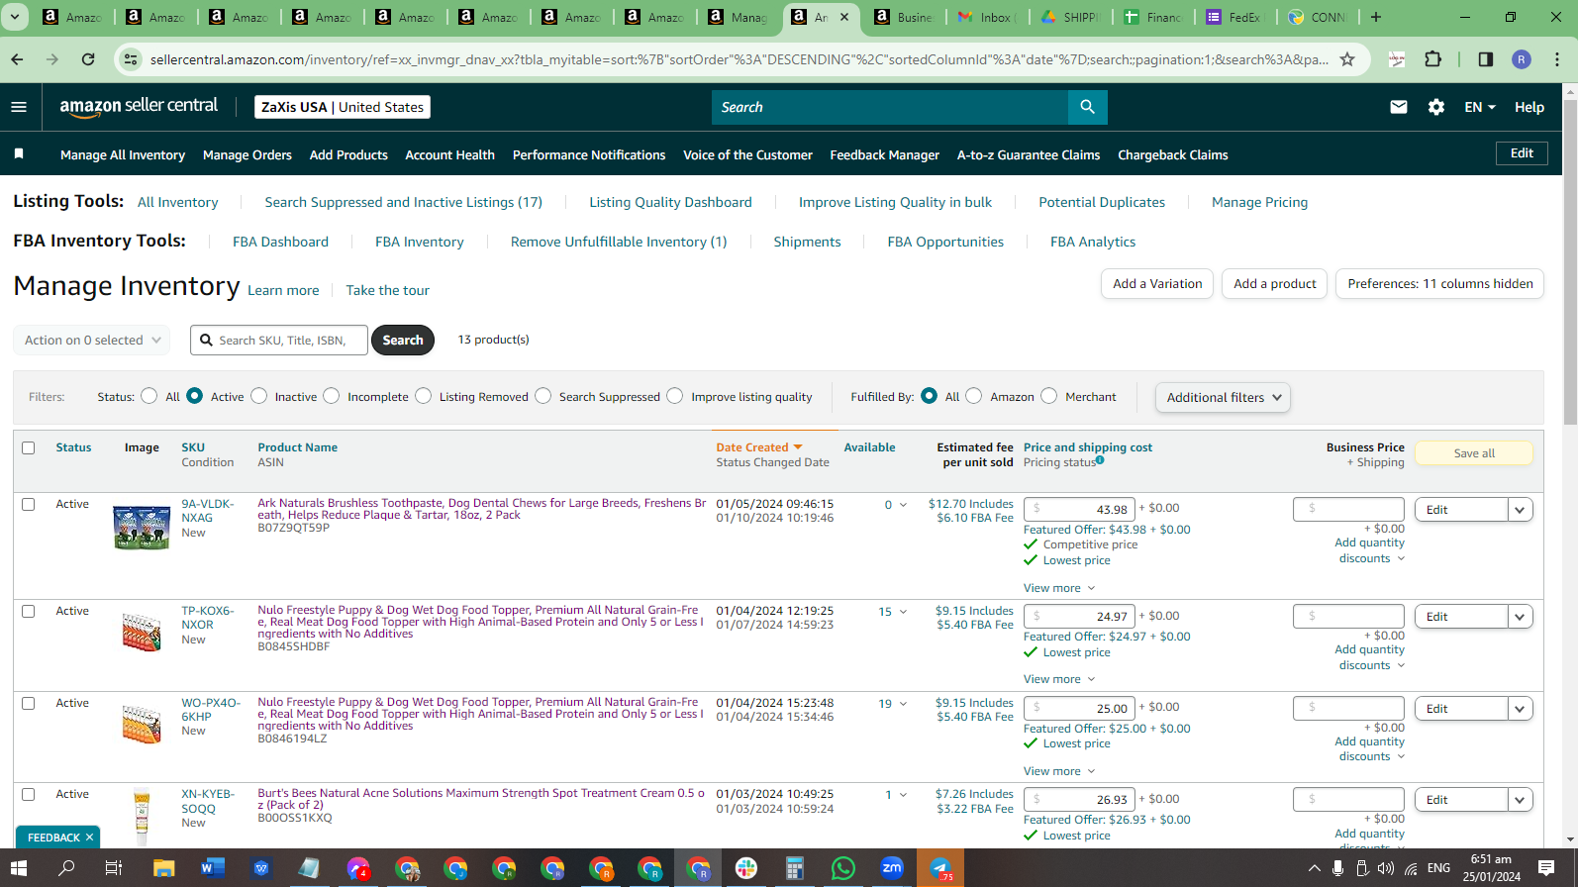Open Account Health menu item
1578x887 pixels.
tap(449, 154)
